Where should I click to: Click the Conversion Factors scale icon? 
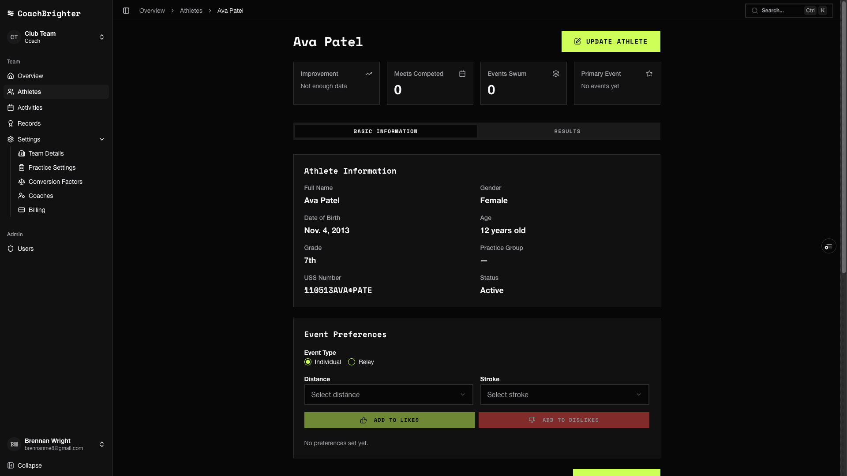coord(22,182)
